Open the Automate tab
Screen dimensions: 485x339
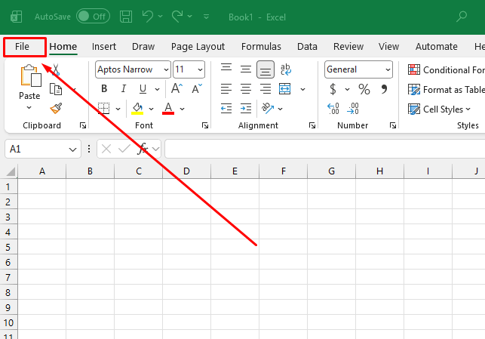coord(437,47)
